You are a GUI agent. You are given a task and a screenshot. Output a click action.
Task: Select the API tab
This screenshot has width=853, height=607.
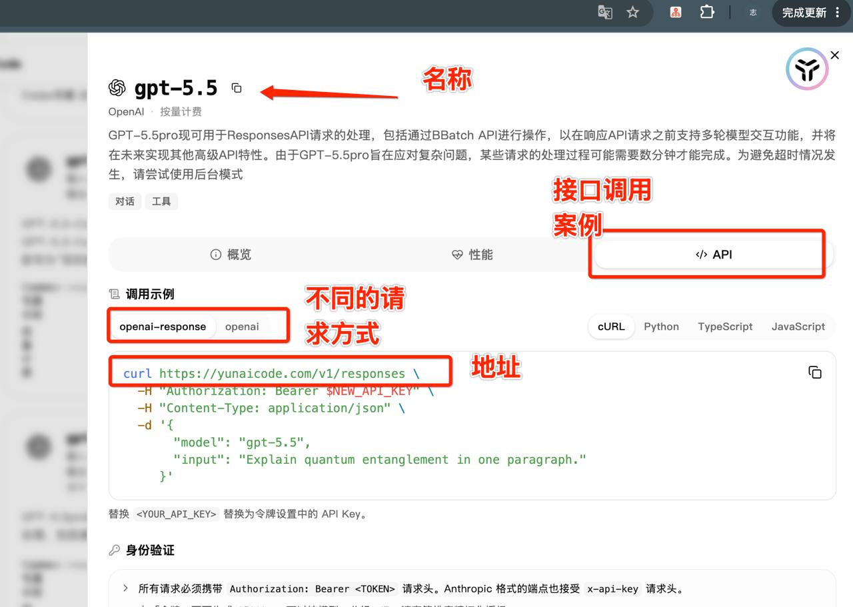[714, 255]
